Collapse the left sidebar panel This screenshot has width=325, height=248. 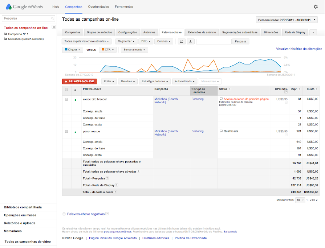54,27
